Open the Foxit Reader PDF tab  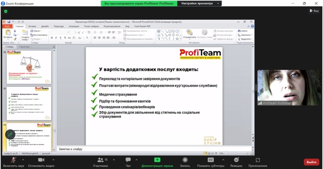[x=143, y=26]
